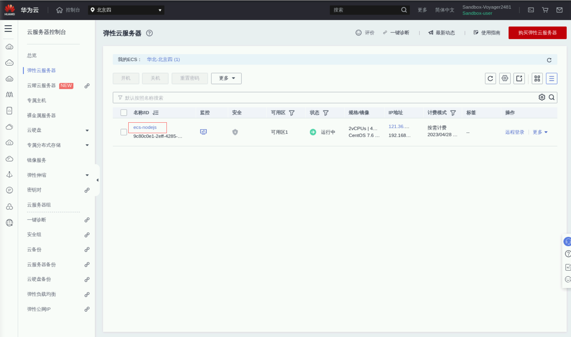Open the 北京四 region dropdown
The image size is (571, 337).
click(x=126, y=10)
